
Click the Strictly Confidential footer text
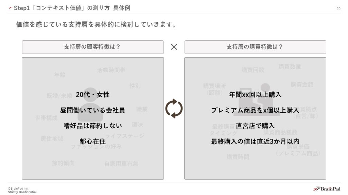22,192
